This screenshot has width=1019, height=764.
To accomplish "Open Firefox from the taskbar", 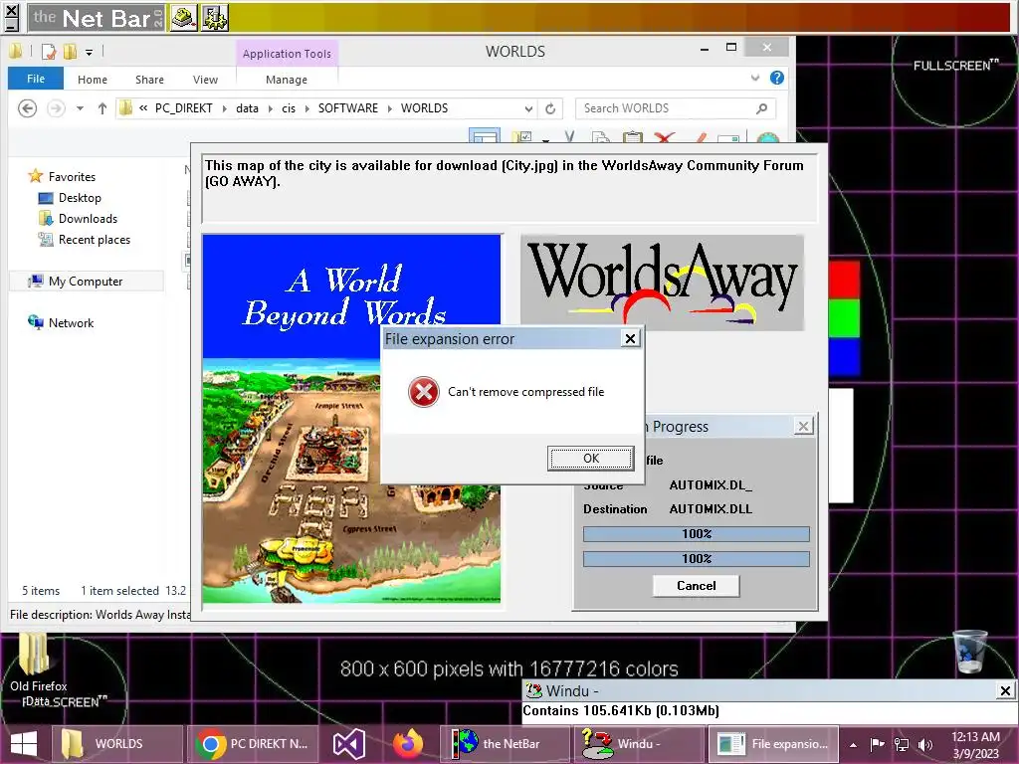I will (407, 744).
